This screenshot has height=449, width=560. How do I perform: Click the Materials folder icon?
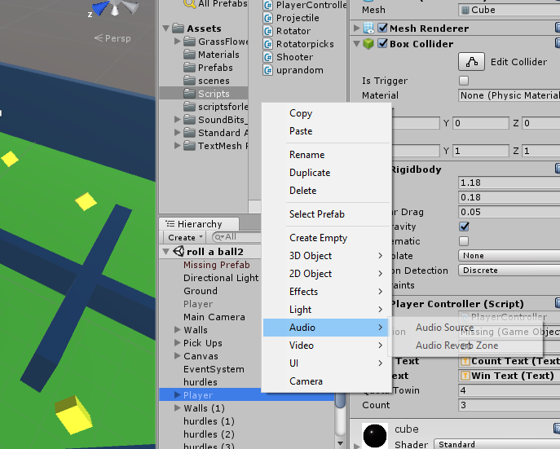(x=189, y=55)
